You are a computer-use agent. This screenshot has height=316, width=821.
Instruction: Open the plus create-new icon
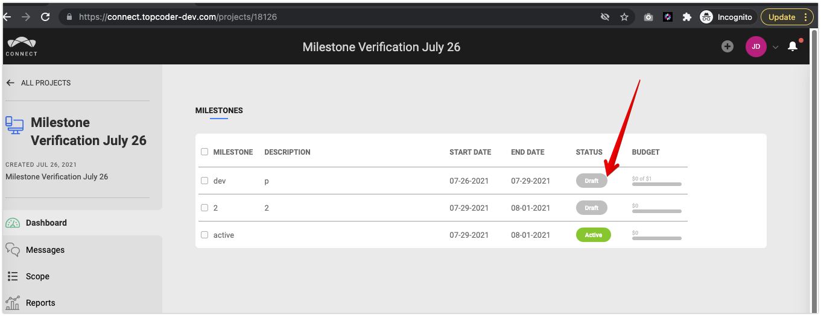coord(727,46)
